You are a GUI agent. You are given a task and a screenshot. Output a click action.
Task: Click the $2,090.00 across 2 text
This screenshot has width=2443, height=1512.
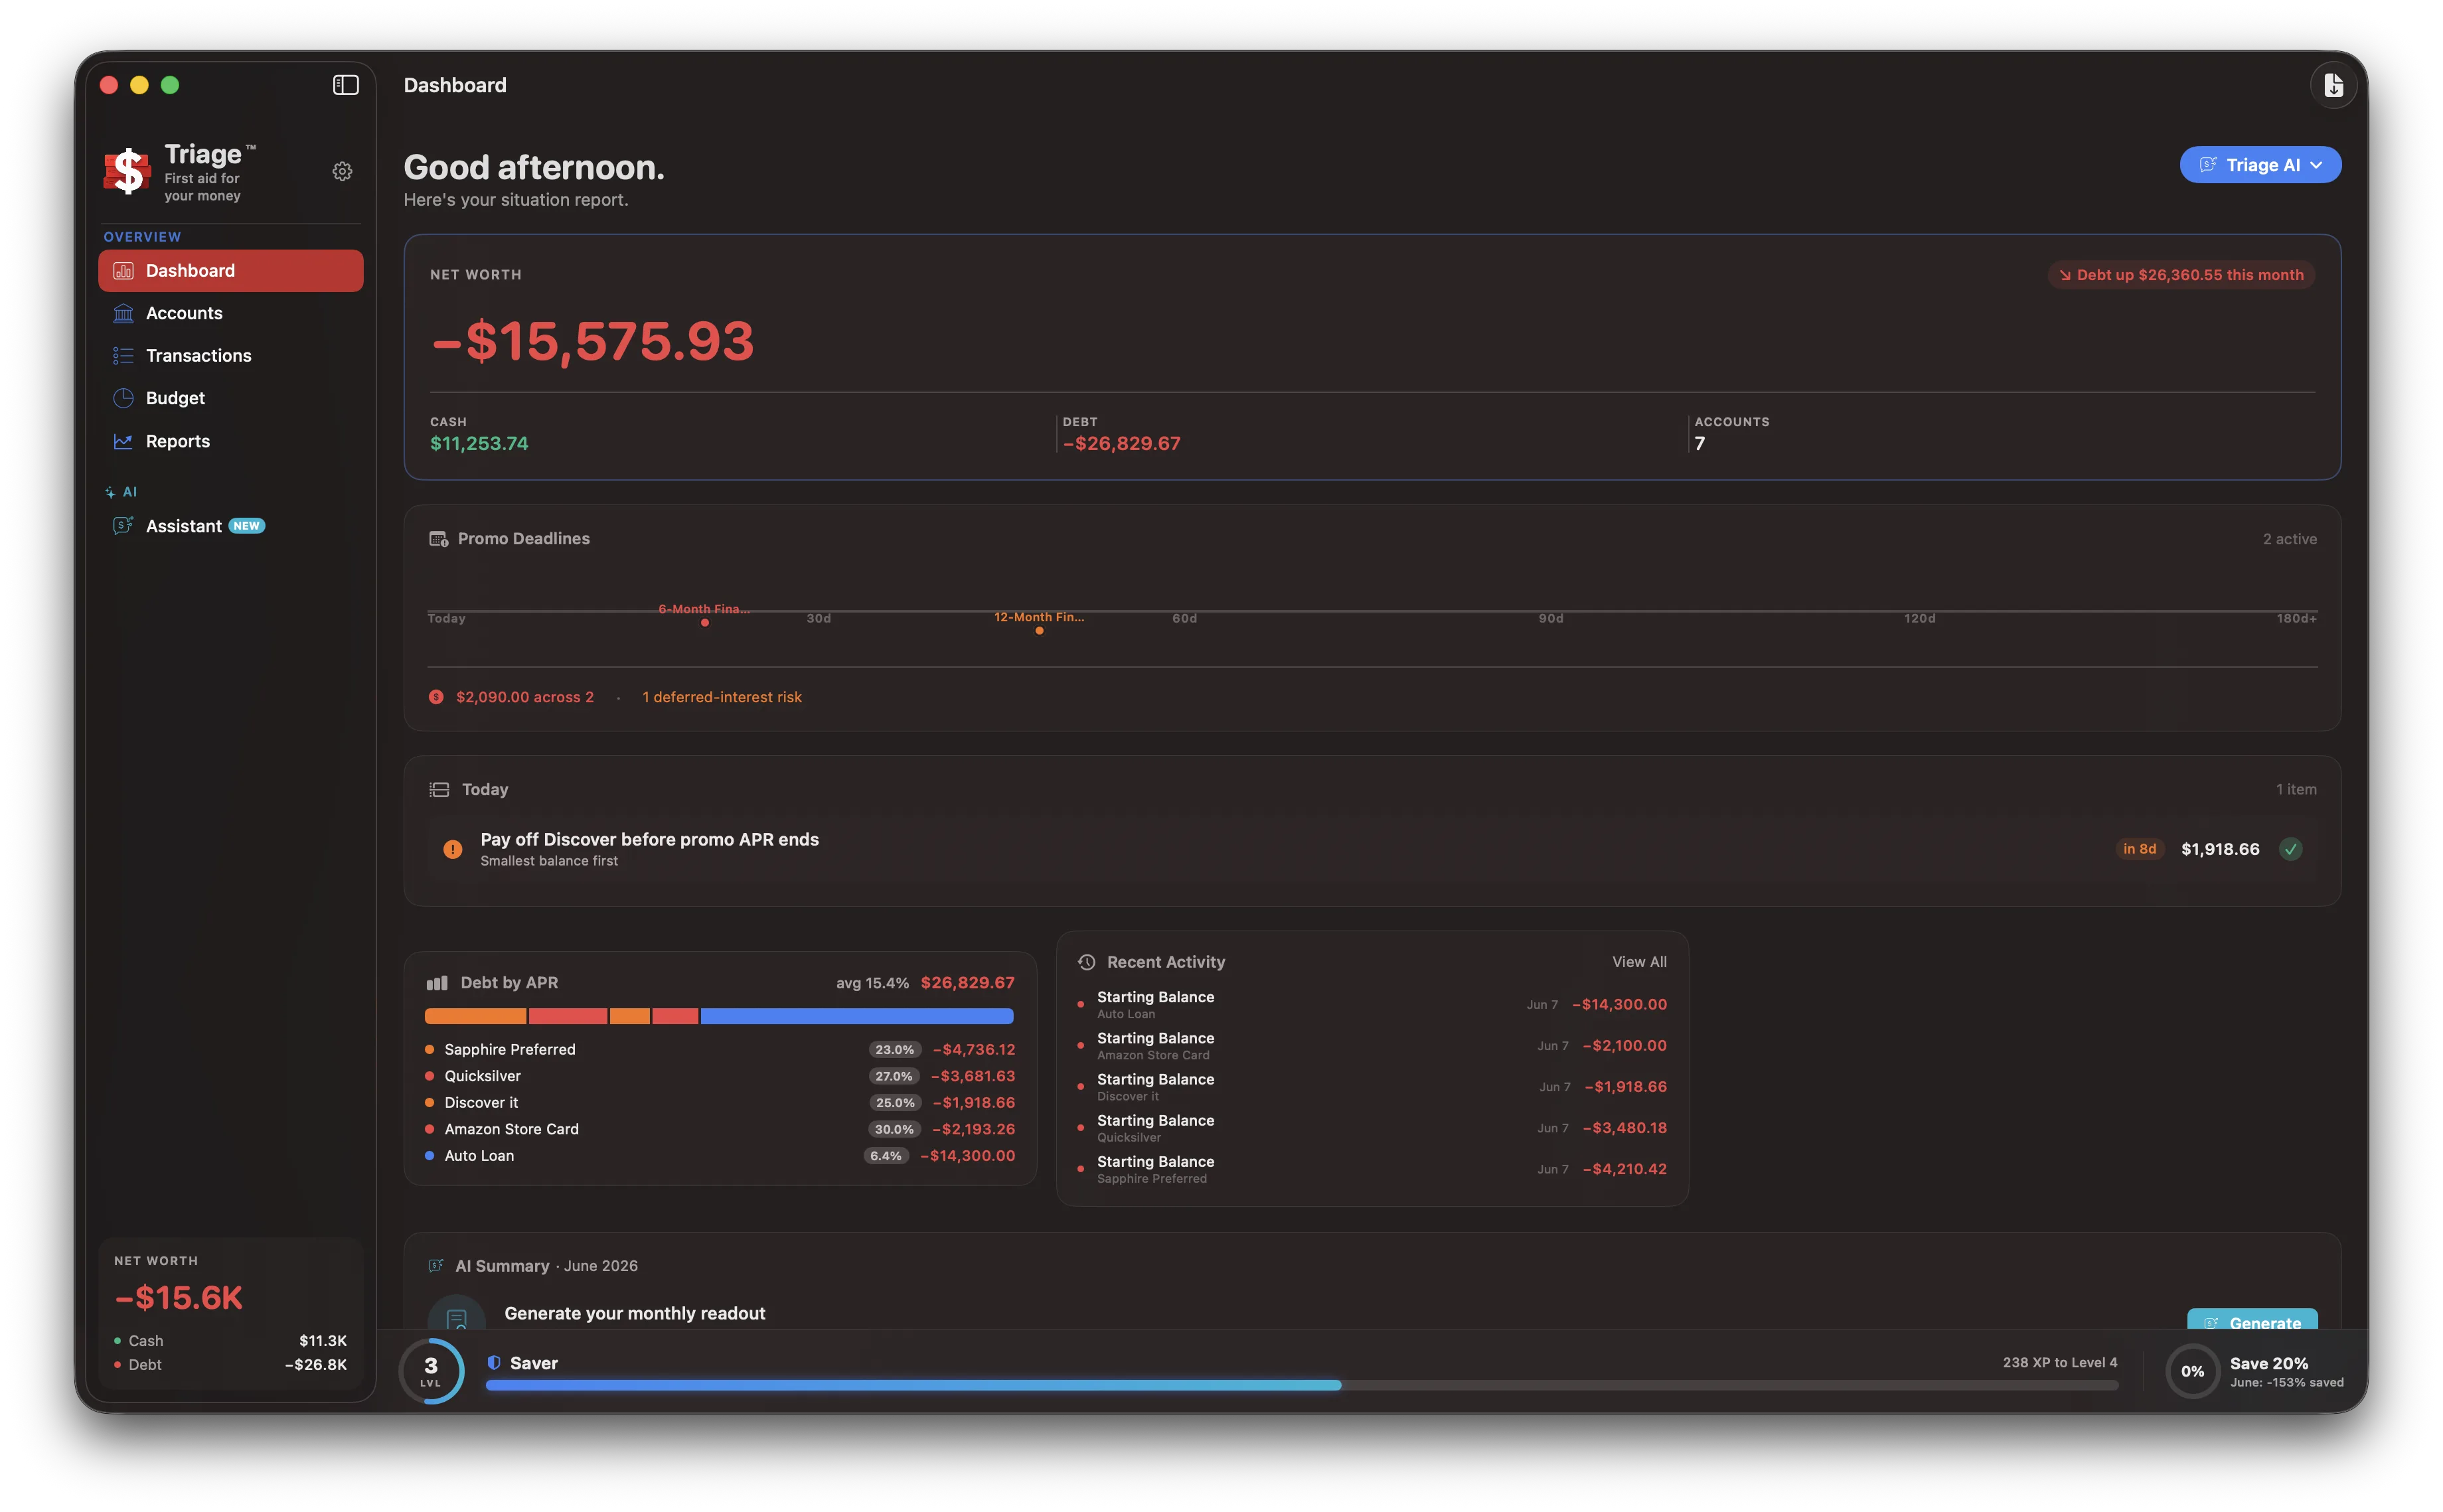click(x=525, y=697)
